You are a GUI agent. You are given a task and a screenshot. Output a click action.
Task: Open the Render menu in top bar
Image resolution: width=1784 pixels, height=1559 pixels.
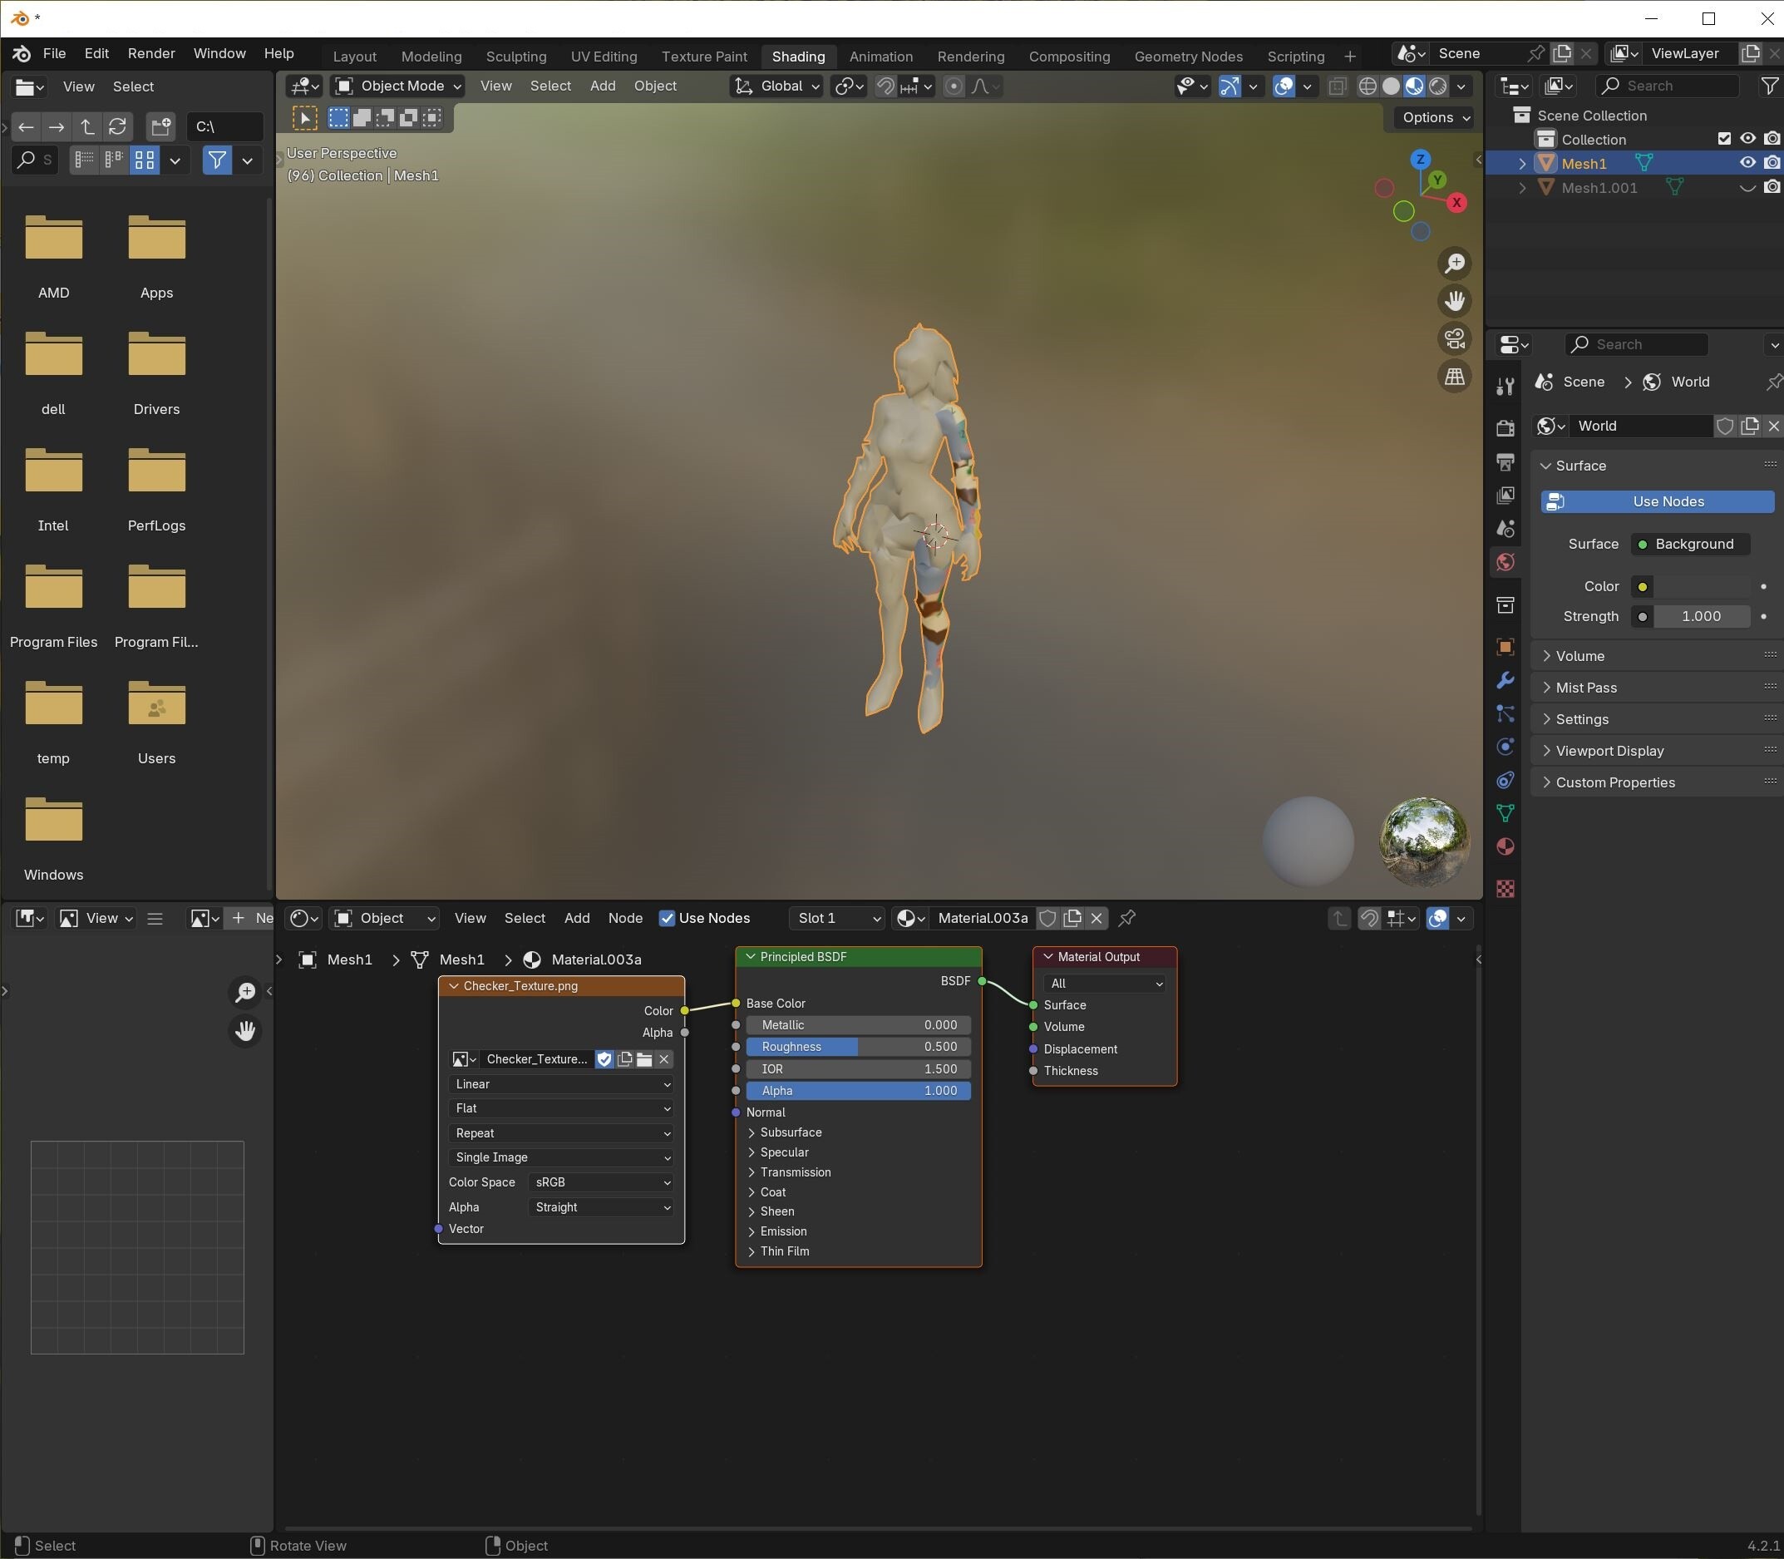point(151,54)
